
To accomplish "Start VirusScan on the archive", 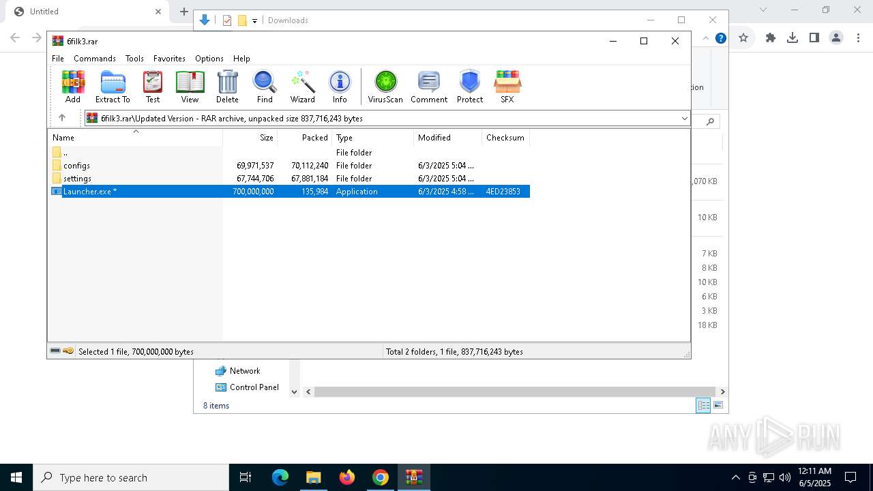I will (x=385, y=87).
